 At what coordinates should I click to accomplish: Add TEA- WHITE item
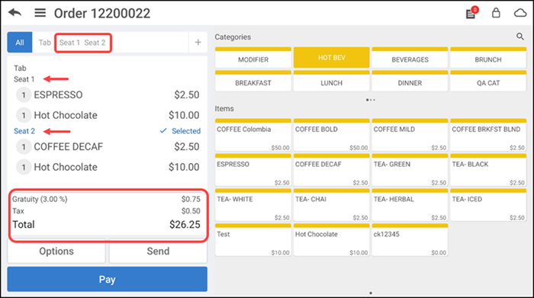click(253, 205)
